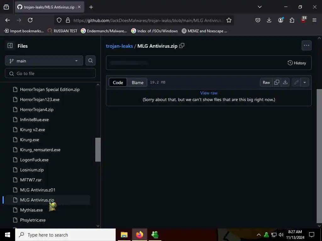Reload the page with refresh icon
The height and width of the screenshot is (241, 322).
(30, 20)
